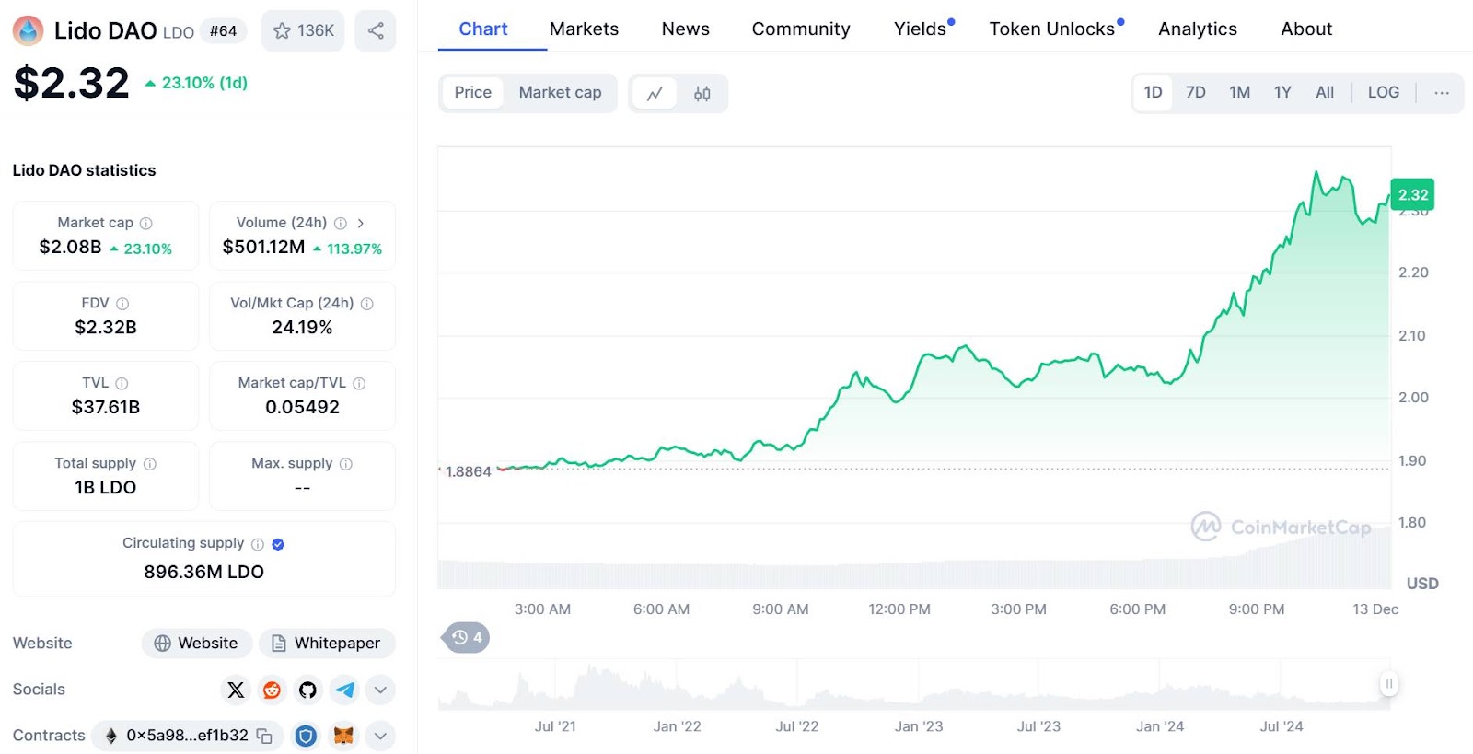Switch chart to Market cap view
The image size is (1473, 754).
(x=560, y=92)
